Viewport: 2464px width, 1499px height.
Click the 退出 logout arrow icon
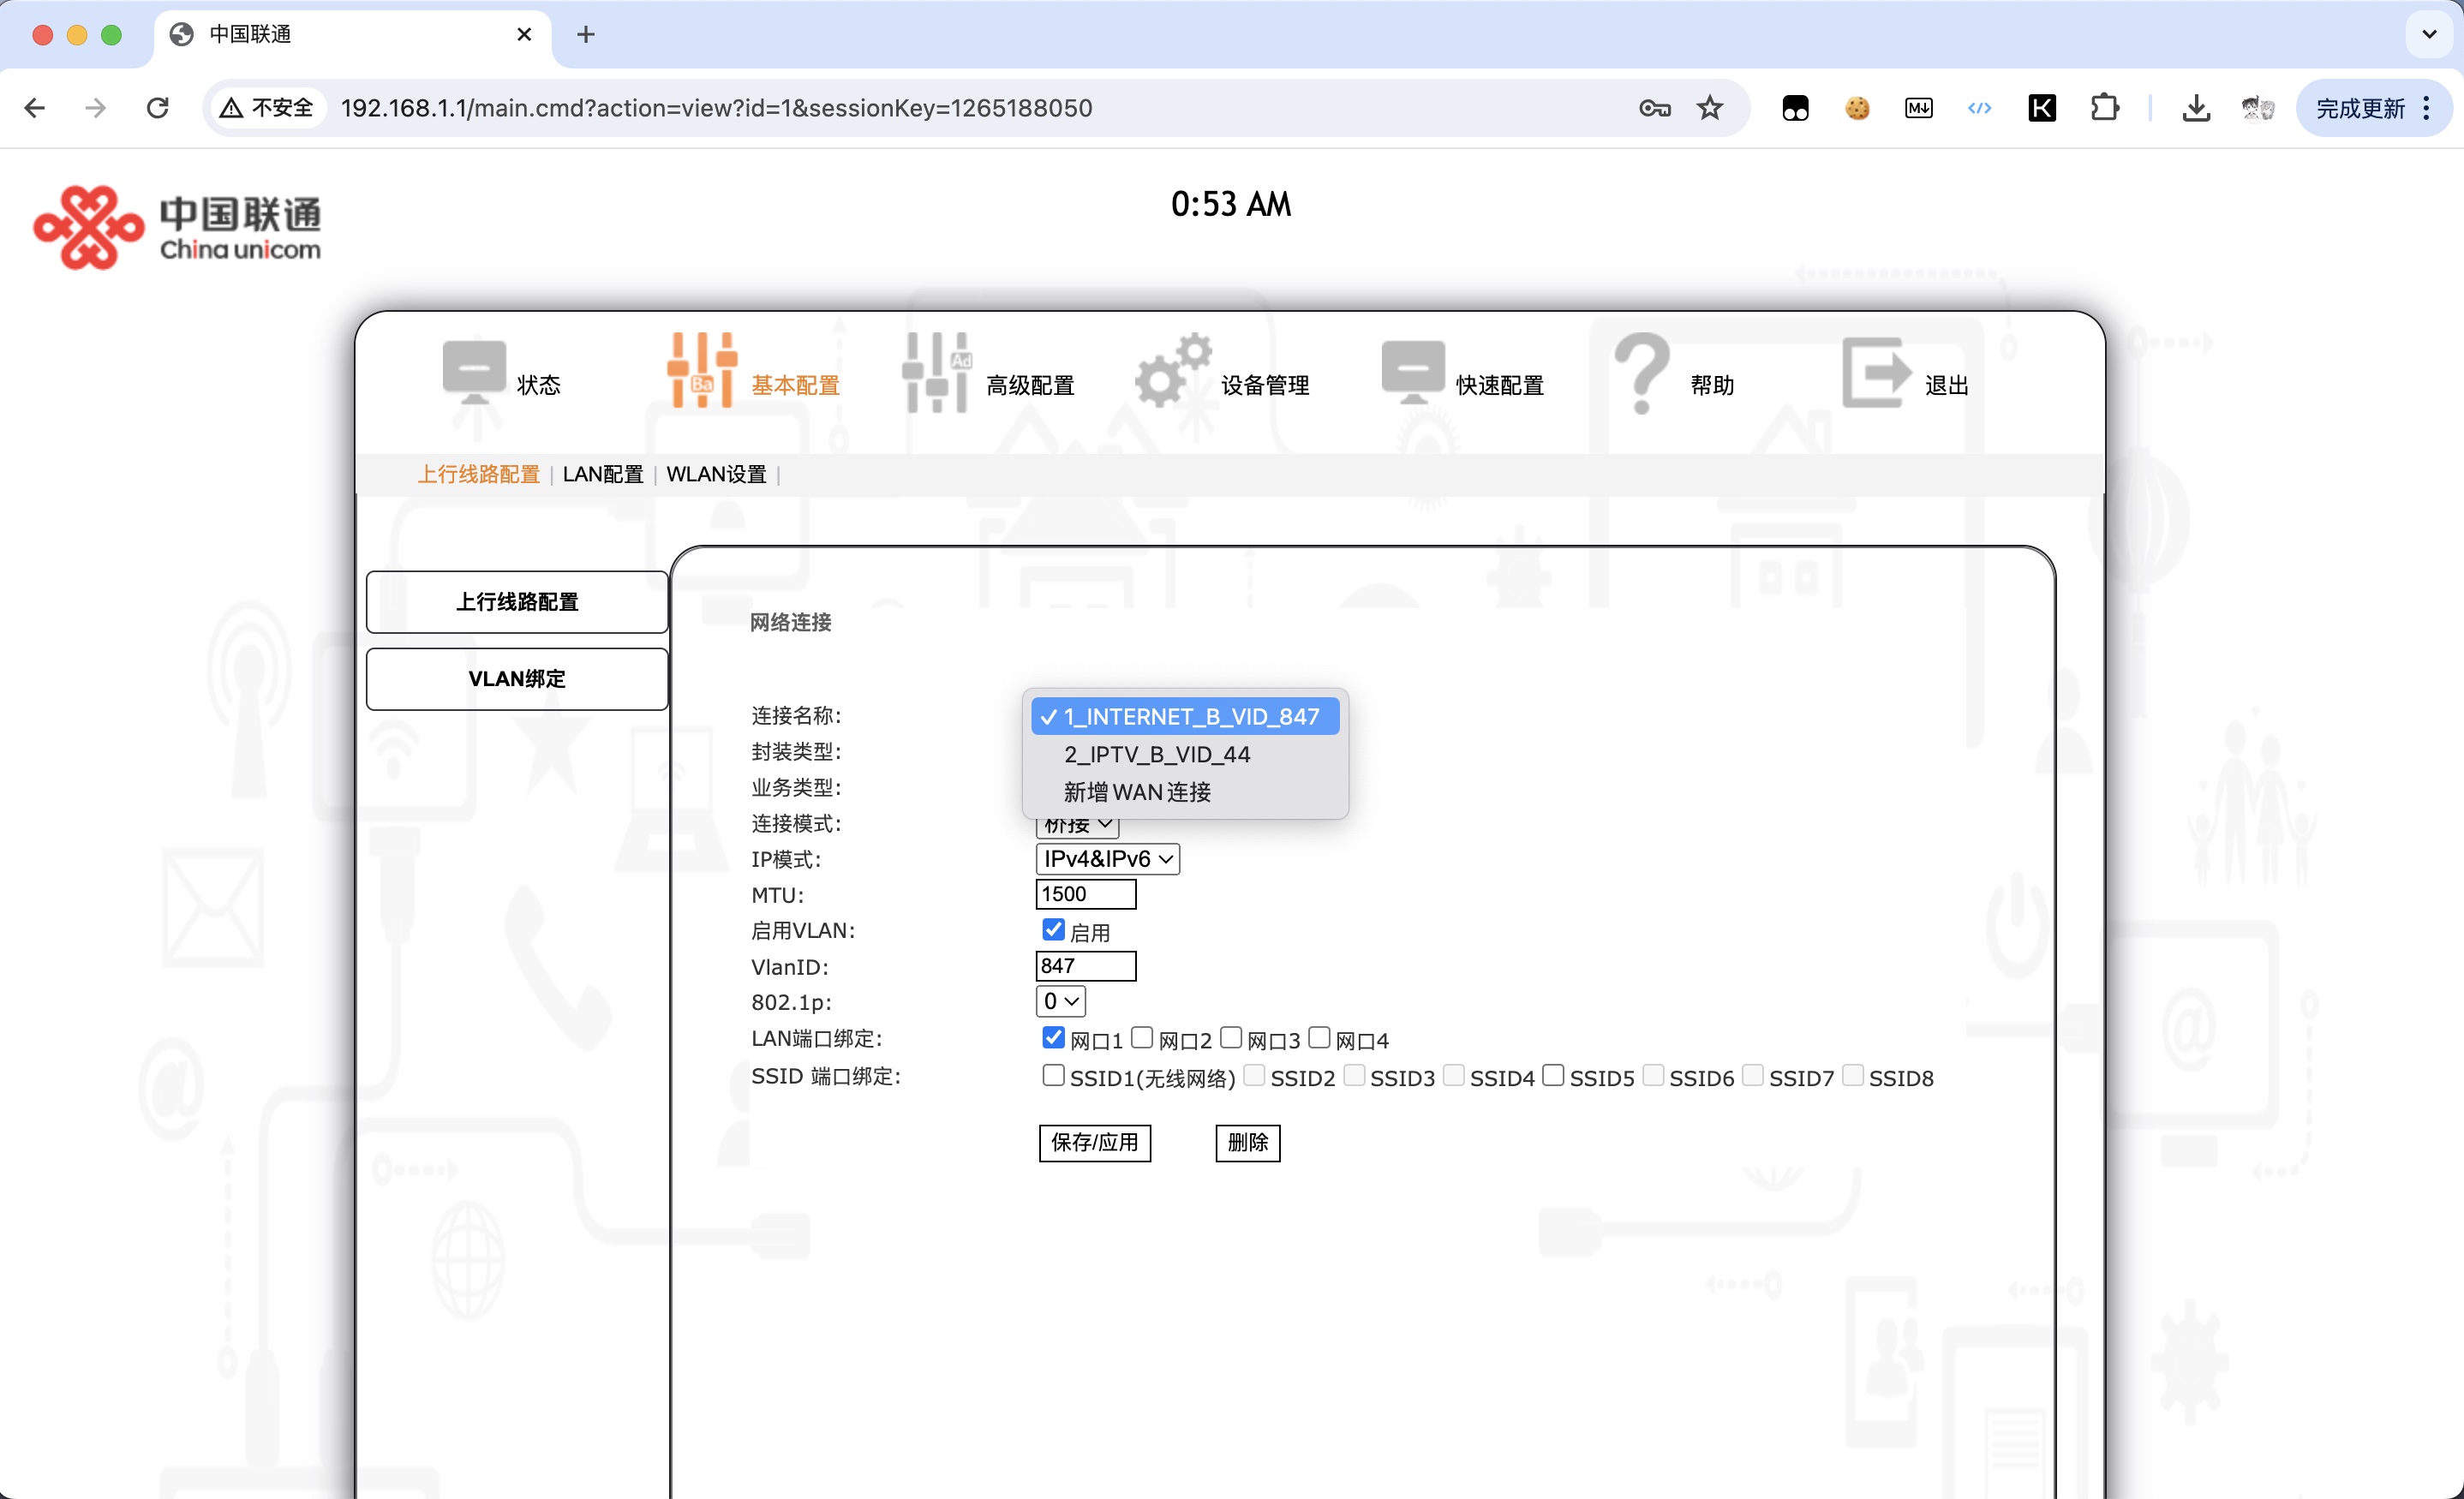(1877, 372)
